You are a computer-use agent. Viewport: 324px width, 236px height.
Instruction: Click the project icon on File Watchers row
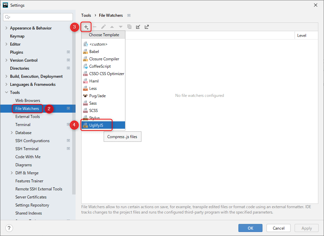pyautogui.click(x=69, y=108)
